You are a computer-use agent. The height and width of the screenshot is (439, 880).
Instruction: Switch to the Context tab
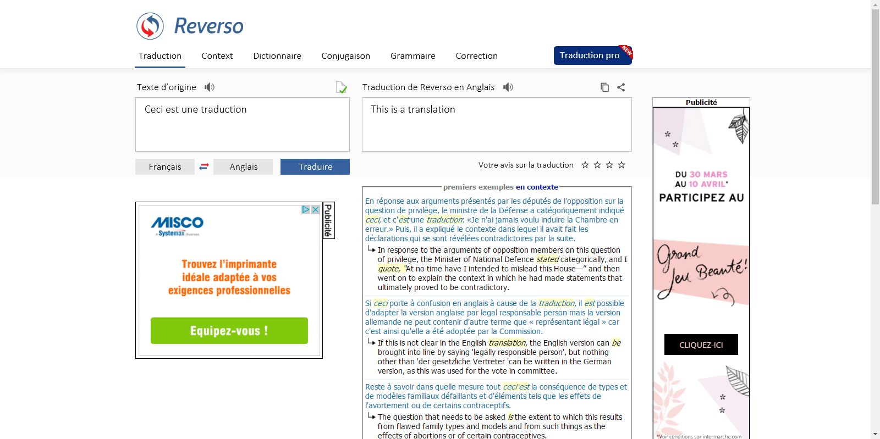pos(217,56)
